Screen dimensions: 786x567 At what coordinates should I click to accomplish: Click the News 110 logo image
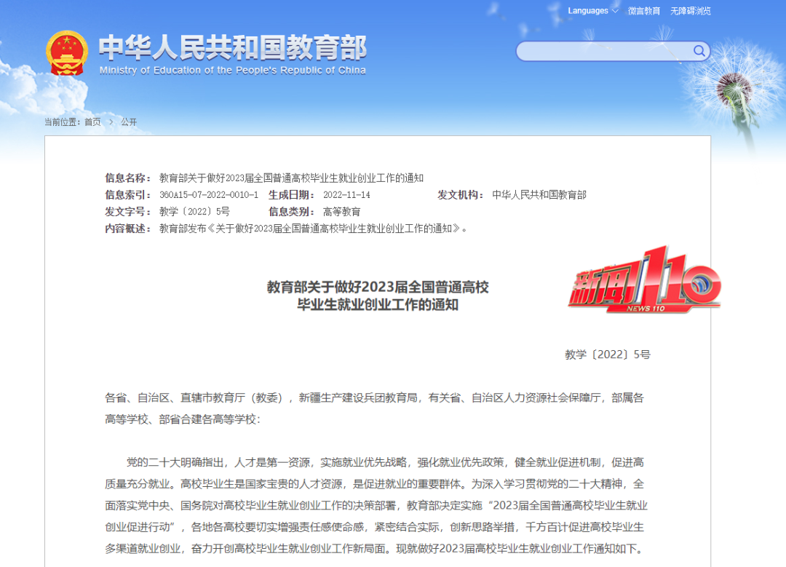(x=645, y=279)
